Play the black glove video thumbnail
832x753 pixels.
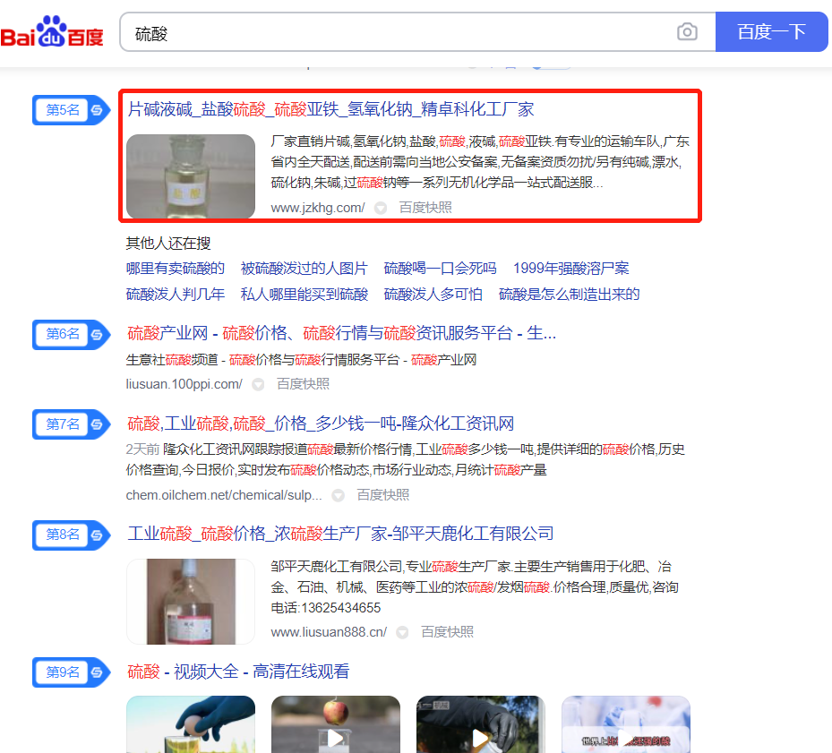click(481, 724)
